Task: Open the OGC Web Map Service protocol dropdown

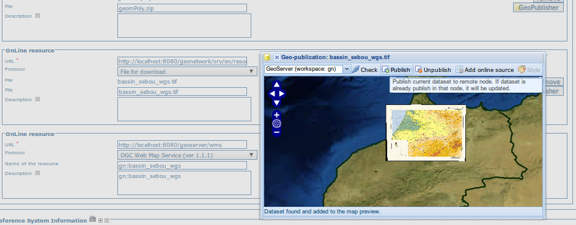Action: (187, 155)
